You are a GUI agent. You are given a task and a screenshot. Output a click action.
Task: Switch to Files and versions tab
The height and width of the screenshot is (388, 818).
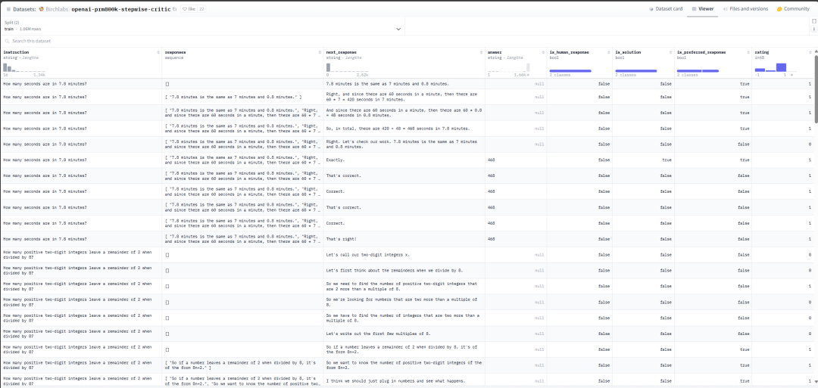coord(745,9)
